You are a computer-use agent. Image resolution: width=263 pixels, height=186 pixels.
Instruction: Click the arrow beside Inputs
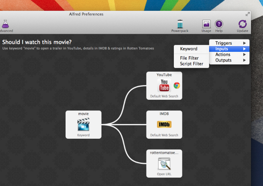click(x=245, y=49)
